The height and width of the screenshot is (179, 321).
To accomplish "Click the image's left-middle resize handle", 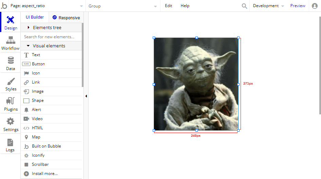I will click(x=154, y=84).
